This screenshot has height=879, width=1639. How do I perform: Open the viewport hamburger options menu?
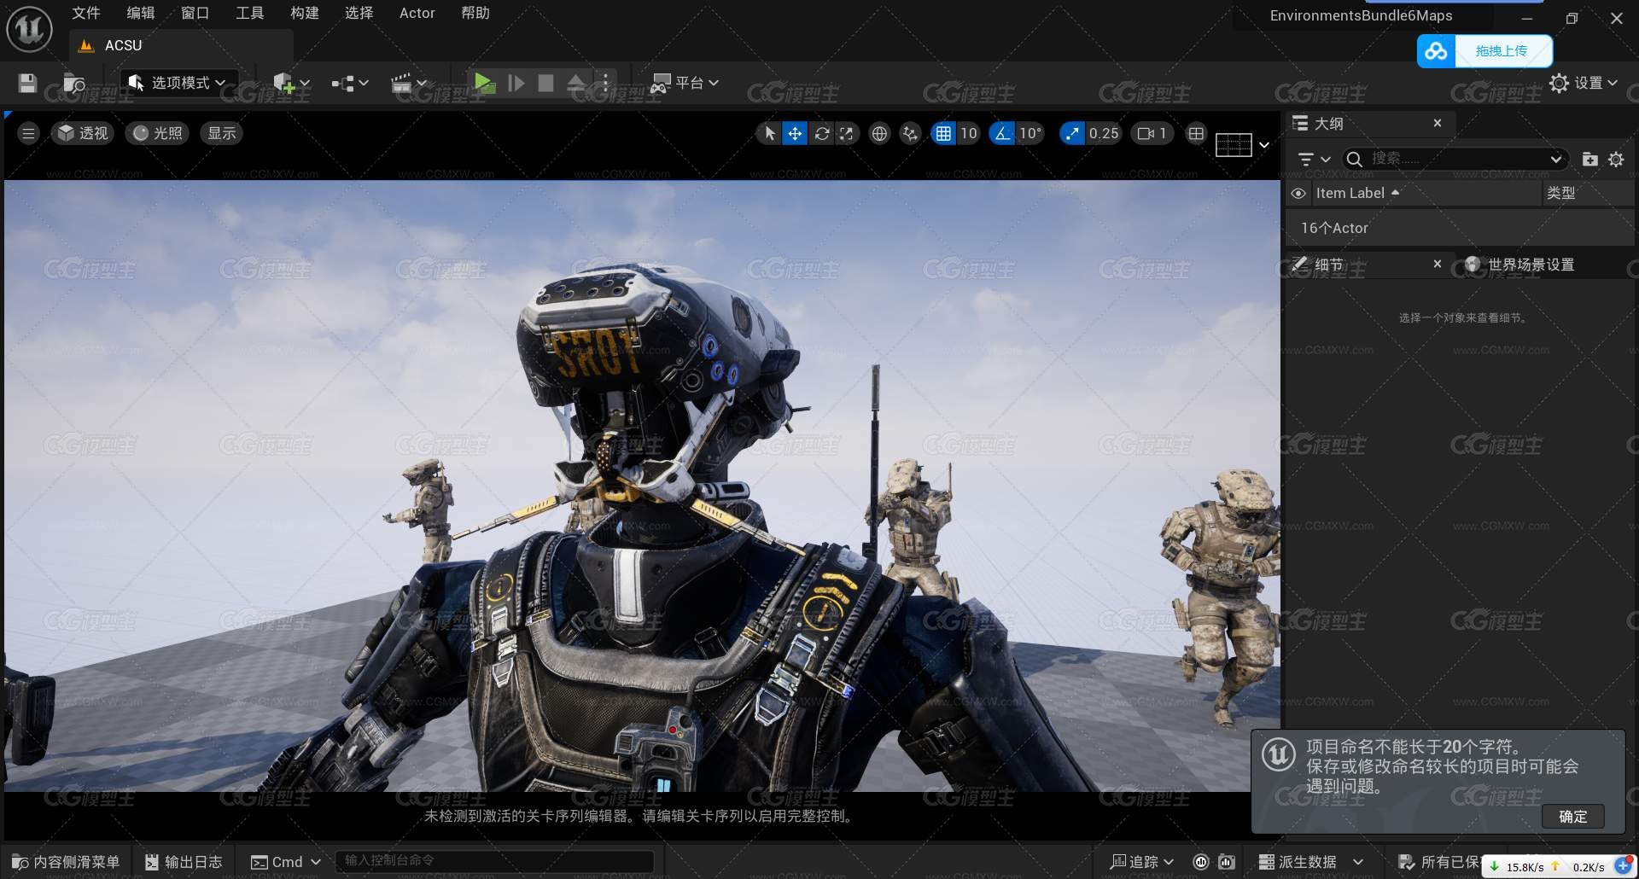[x=28, y=133]
